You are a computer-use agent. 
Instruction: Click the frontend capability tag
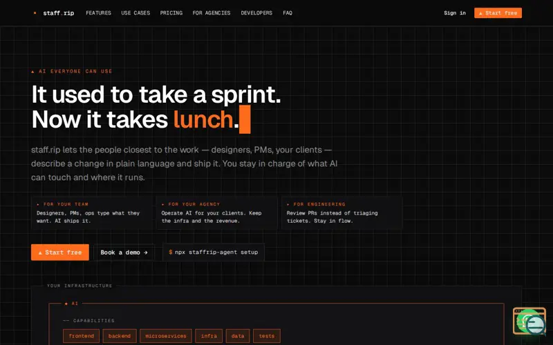point(81,336)
